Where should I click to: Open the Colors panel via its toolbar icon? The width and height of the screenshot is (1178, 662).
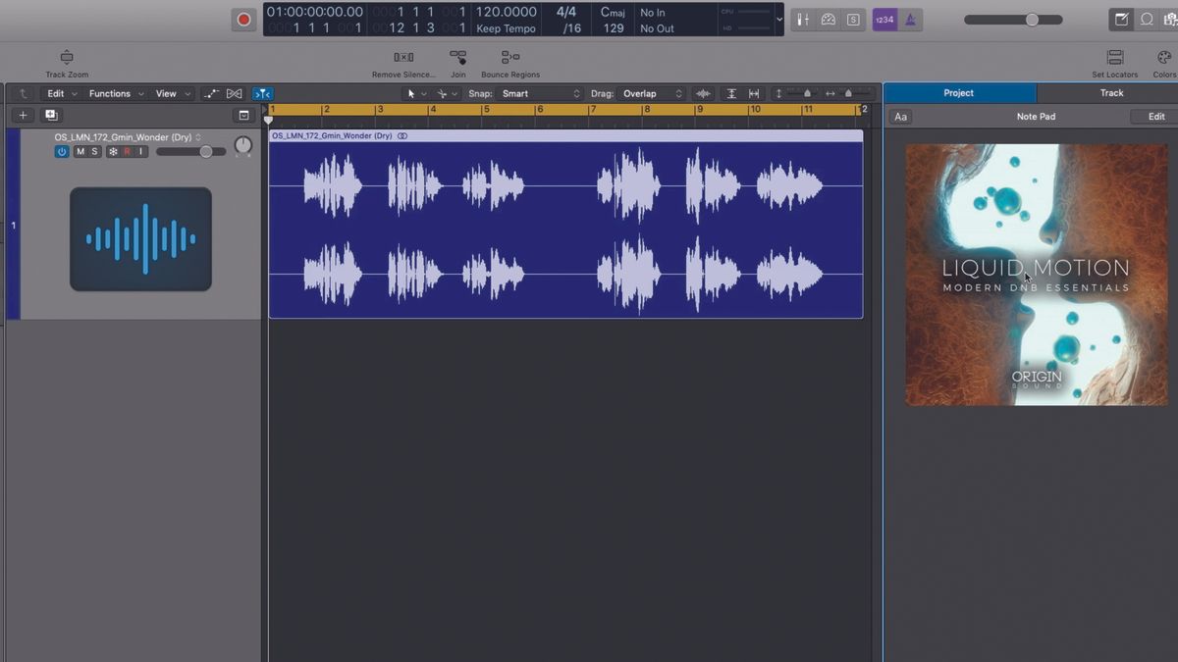click(x=1164, y=59)
